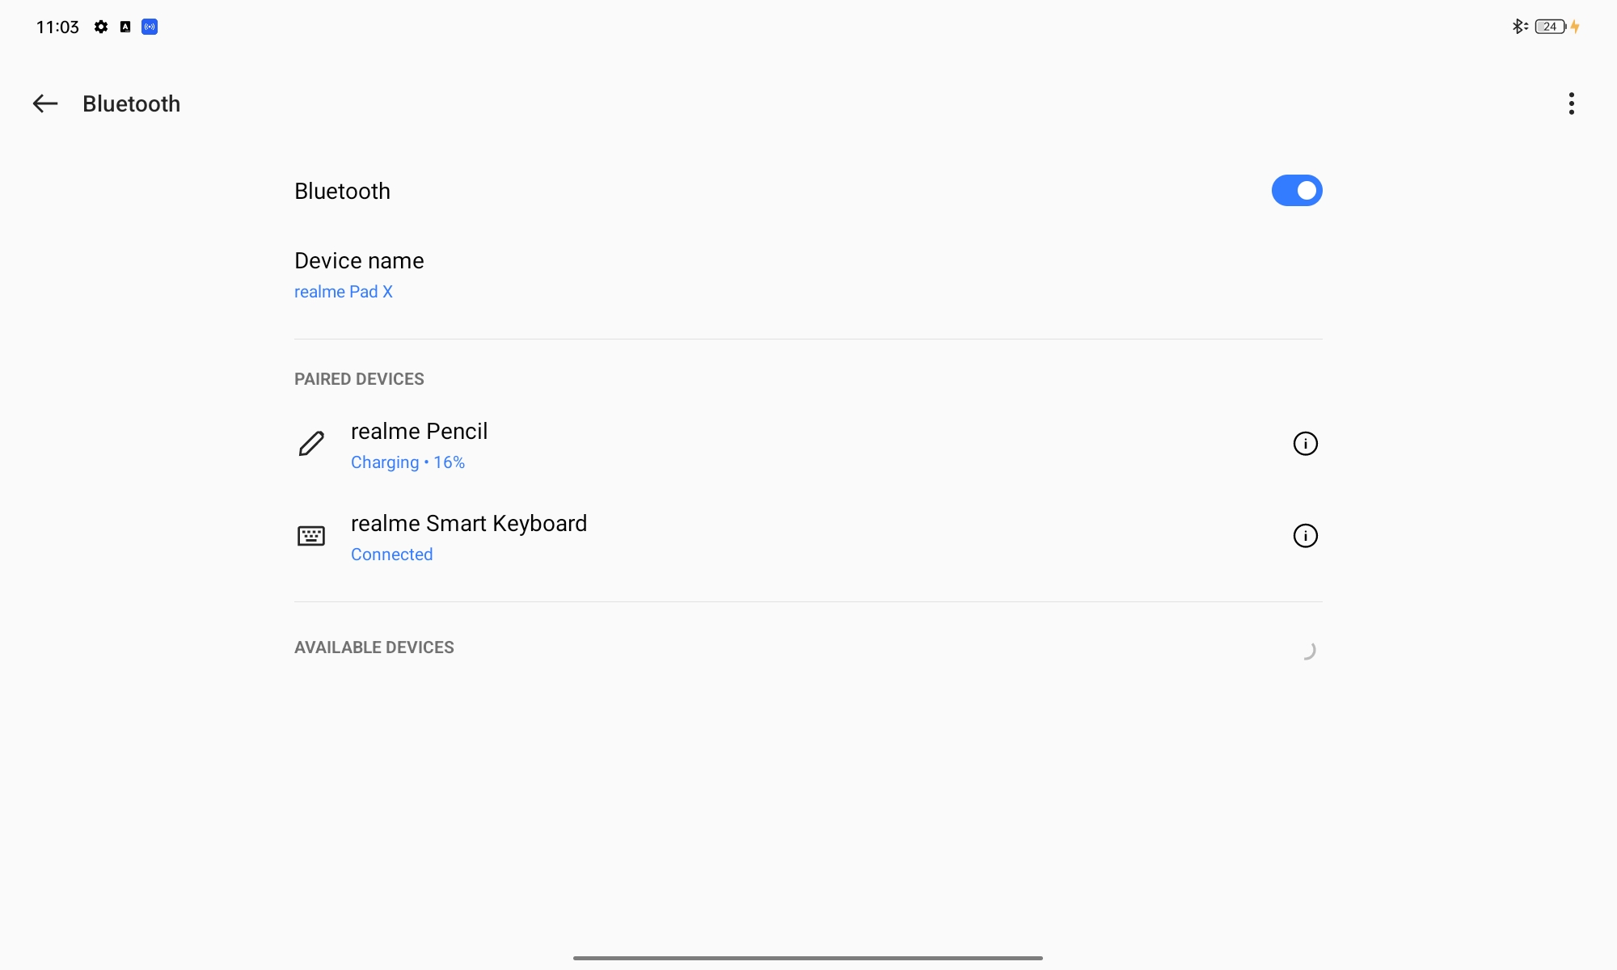The image size is (1617, 970).
Task: Select Bluetooth menu from settings
Action: [130, 103]
